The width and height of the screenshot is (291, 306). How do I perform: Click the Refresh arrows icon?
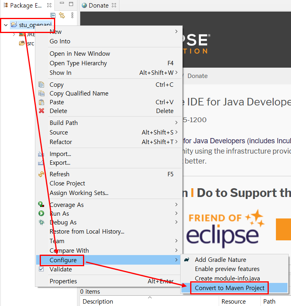click(x=41, y=174)
